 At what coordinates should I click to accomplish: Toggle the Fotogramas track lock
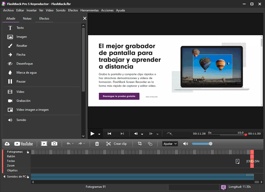click(28, 152)
